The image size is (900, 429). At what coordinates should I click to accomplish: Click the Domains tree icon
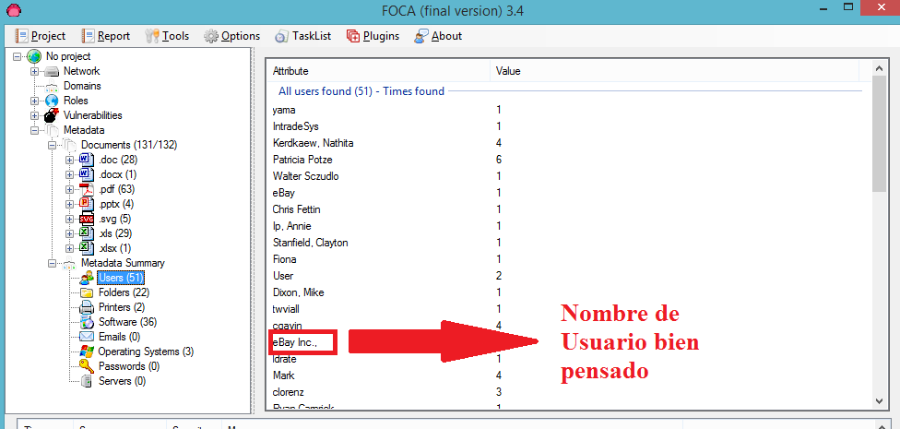(x=52, y=86)
